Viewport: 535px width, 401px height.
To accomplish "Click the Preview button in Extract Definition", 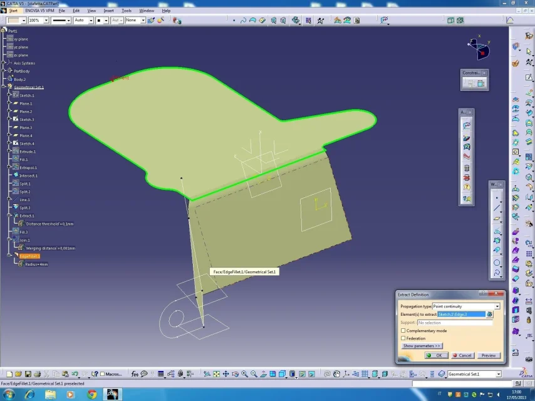I will 488,355.
